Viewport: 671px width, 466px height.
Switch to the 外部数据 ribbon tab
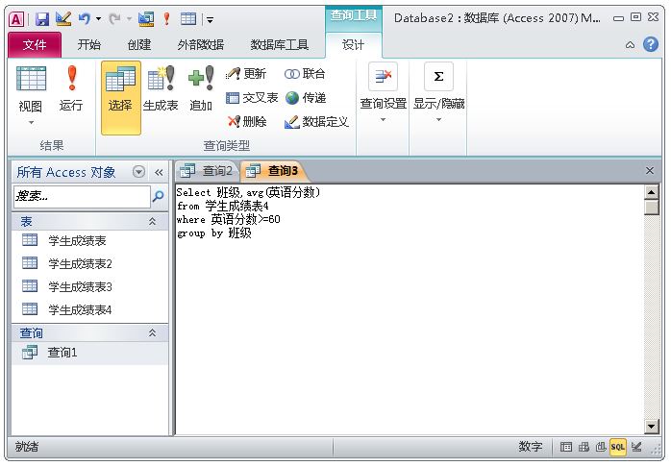coord(201,44)
